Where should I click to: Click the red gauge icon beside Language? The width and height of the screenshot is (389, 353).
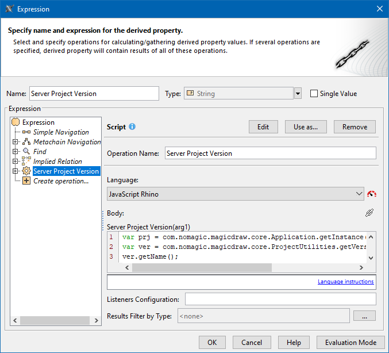click(x=371, y=194)
